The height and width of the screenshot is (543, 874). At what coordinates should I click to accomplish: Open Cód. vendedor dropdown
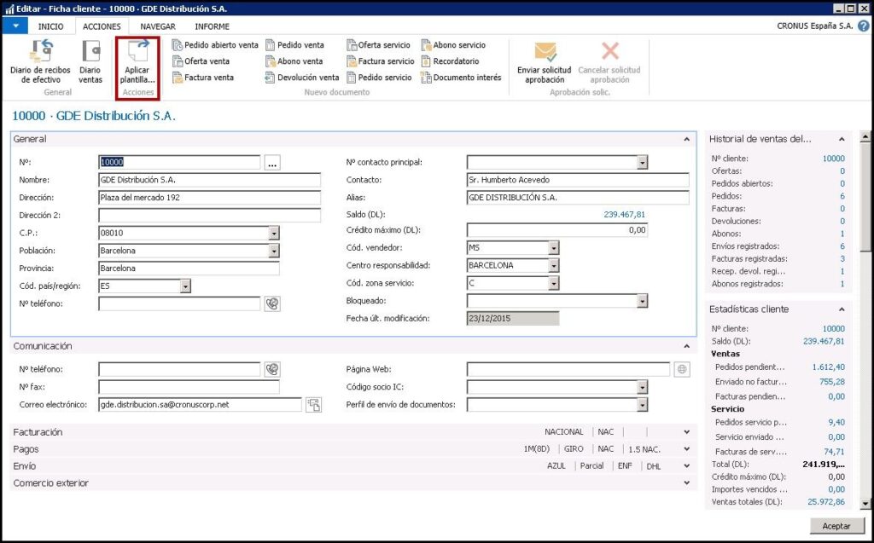(x=553, y=247)
